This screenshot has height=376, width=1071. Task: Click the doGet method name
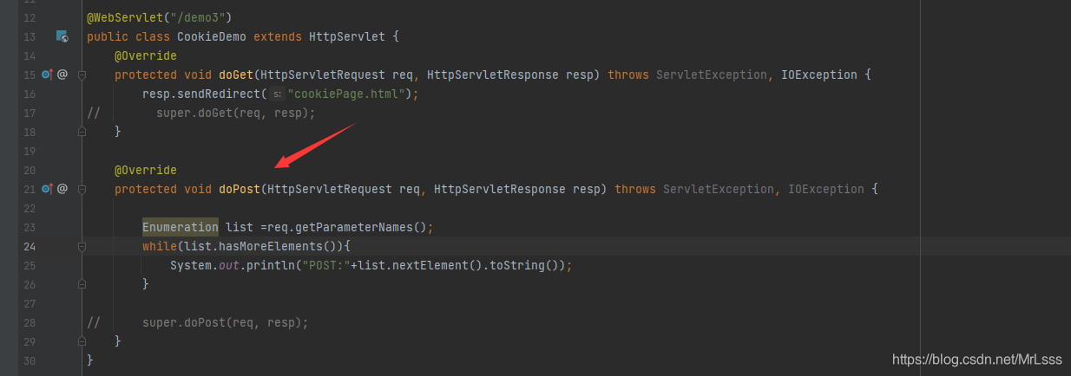coord(236,75)
